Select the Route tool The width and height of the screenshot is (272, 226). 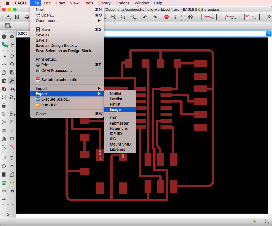coord(4,147)
